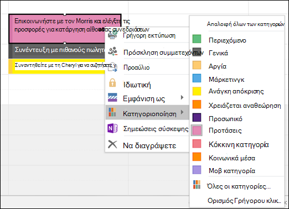Click the Quick Print printer icon
This screenshot has width=289, height=209.
click(x=112, y=35)
